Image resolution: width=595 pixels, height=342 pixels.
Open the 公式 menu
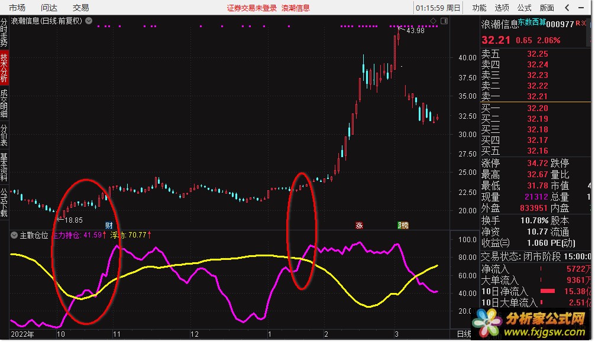click(524, 8)
